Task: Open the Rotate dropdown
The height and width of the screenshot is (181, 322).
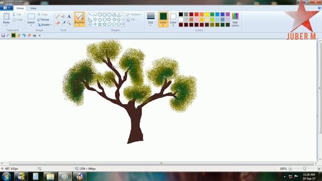Action: [45, 25]
